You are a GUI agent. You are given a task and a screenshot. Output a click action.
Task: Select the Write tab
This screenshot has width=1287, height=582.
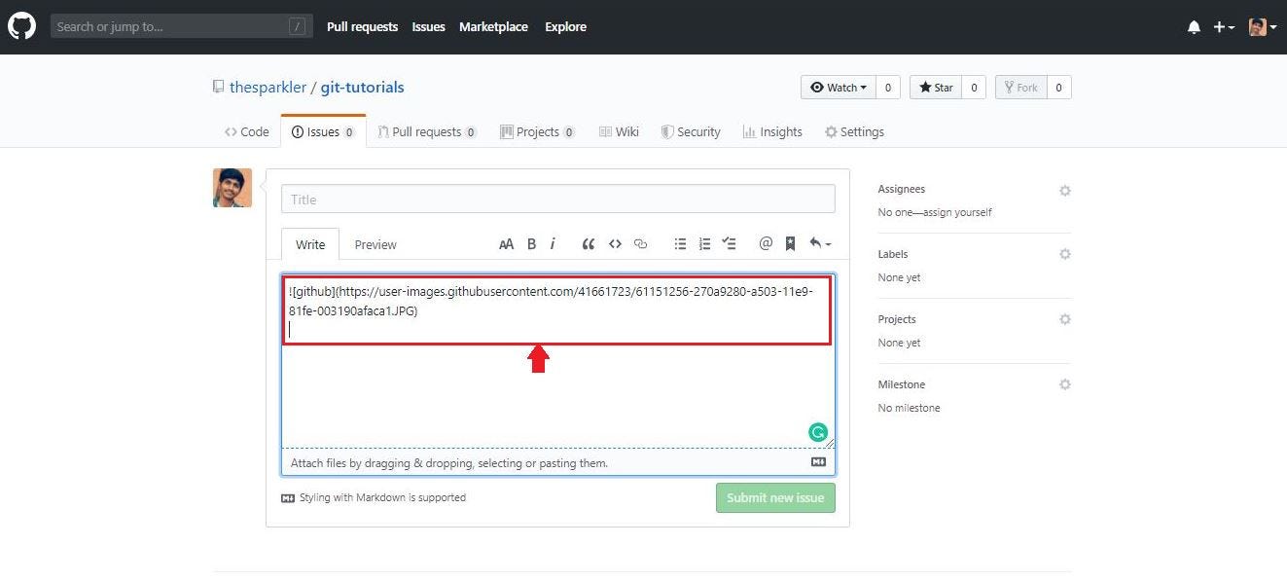pyautogui.click(x=310, y=244)
